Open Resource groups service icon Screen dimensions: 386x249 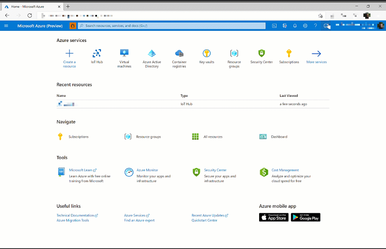coord(234,53)
